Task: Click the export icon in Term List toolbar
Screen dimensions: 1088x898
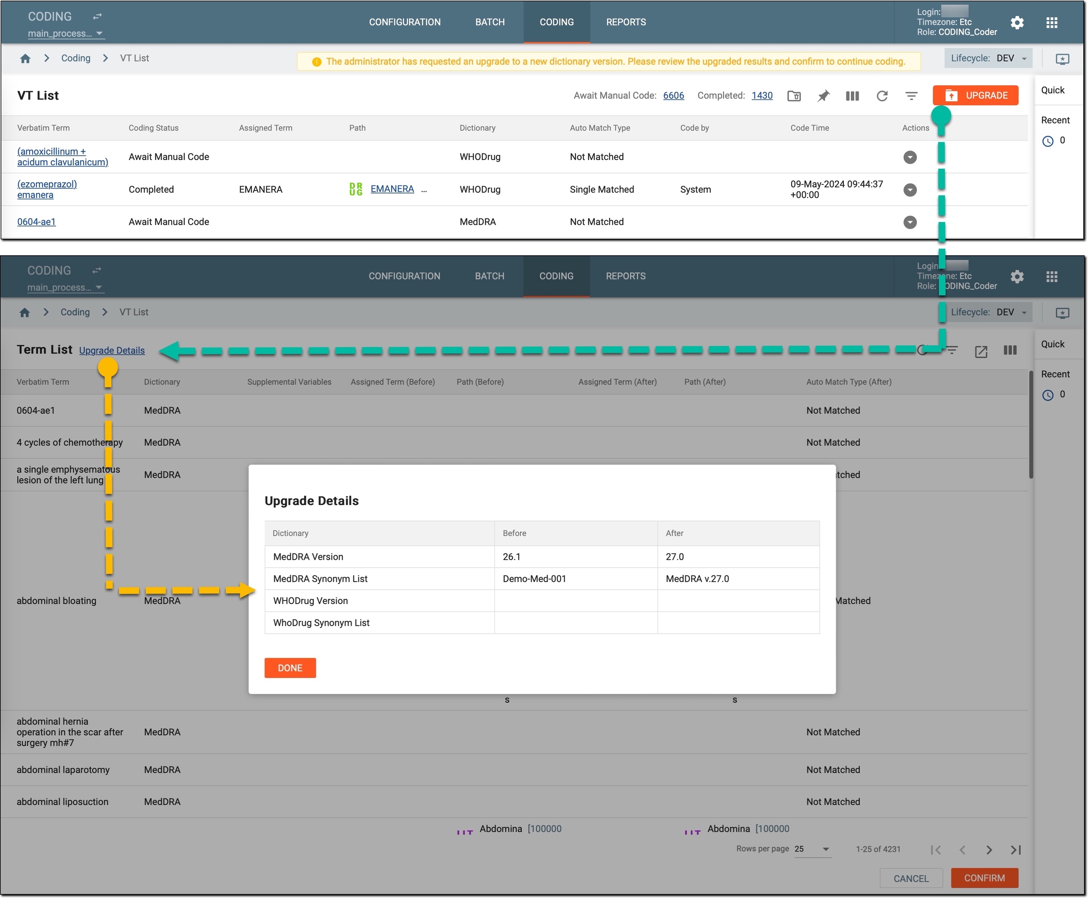Action: 981,351
